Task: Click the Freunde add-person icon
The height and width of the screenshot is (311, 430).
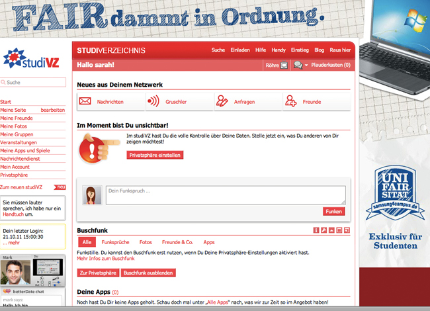Action: pyautogui.click(x=290, y=101)
